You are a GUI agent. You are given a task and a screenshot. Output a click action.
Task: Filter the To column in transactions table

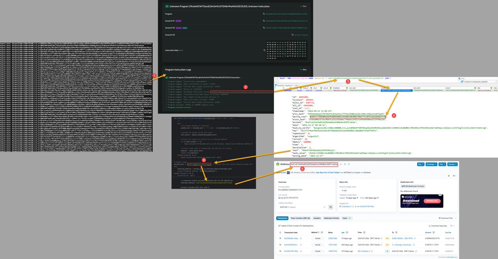click(x=396, y=232)
